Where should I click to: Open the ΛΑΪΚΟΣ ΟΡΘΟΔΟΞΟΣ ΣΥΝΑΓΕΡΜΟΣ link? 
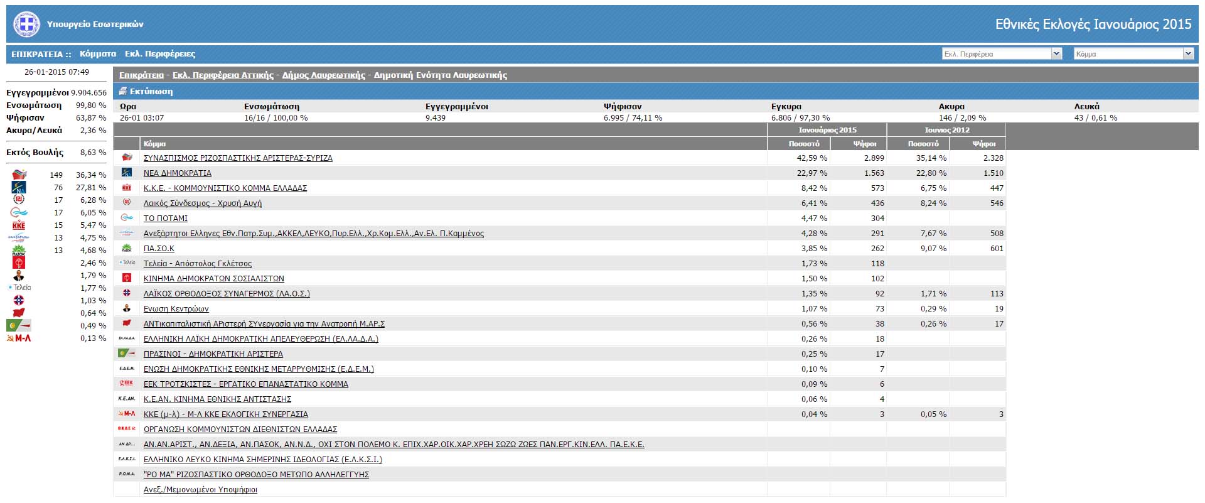coord(227,294)
